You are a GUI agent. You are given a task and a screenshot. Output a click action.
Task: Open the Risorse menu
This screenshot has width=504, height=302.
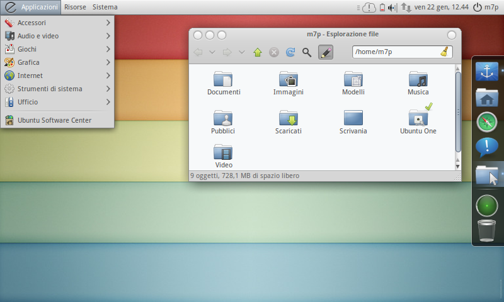pyautogui.click(x=75, y=7)
